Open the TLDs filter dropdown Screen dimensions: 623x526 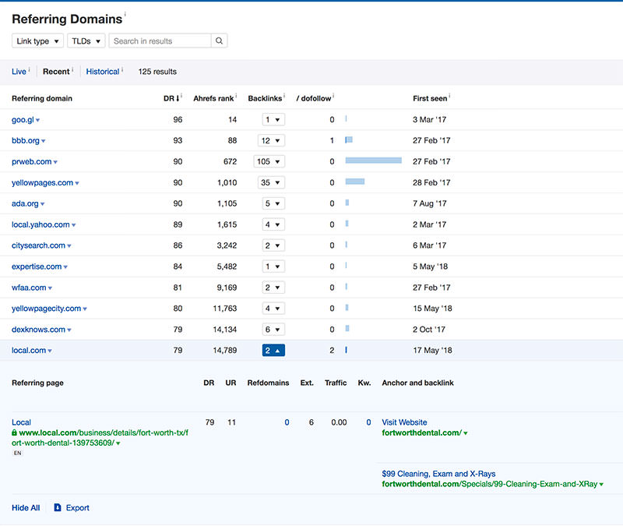(86, 41)
